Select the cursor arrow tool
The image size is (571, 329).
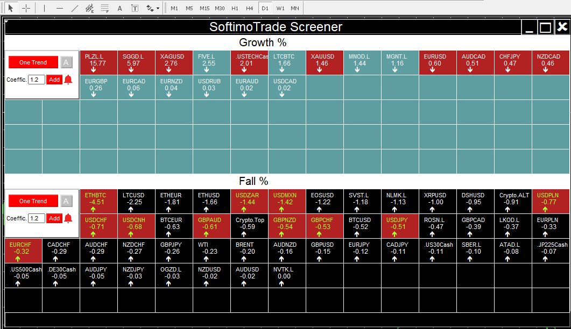(10, 8)
